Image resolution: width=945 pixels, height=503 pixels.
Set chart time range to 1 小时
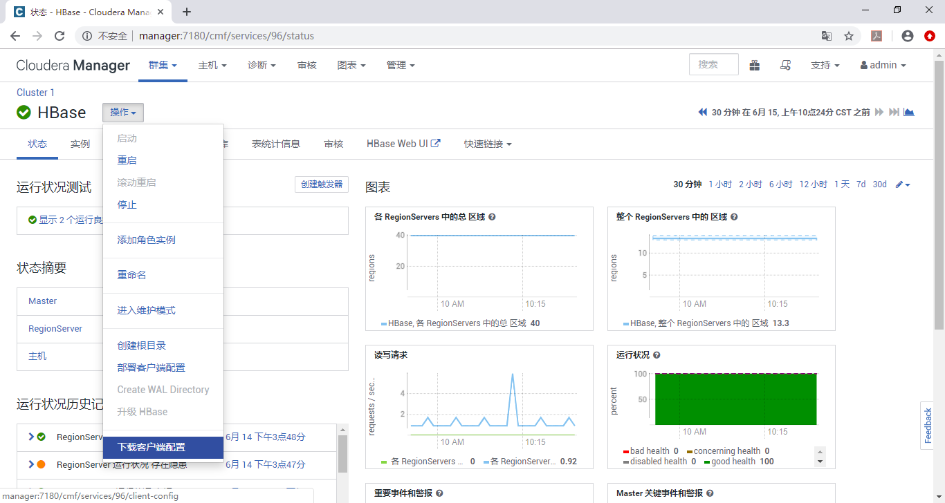pos(720,184)
